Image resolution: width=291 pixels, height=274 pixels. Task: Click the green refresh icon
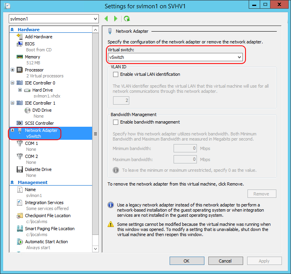[x=127, y=19]
